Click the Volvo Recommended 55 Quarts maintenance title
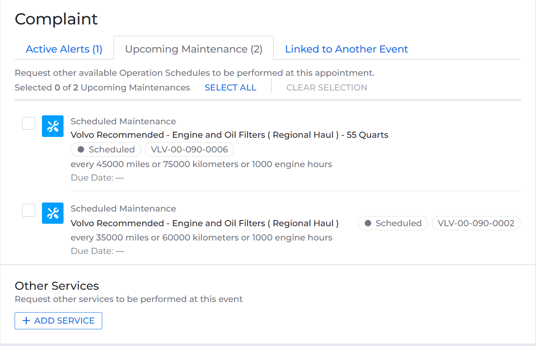This screenshot has width=536, height=346. (x=229, y=134)
